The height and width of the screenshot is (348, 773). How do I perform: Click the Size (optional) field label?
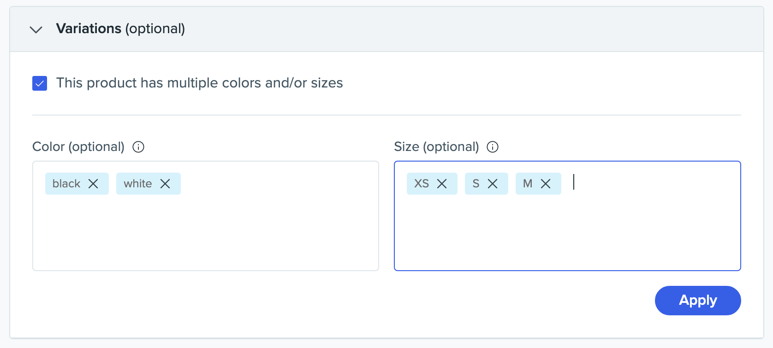(436, 147)
